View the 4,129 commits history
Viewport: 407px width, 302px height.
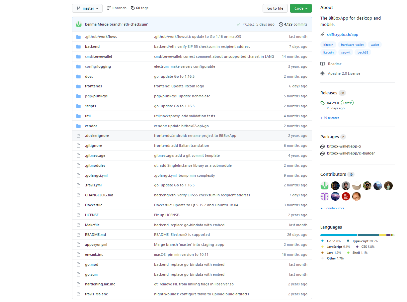[293, 24]
